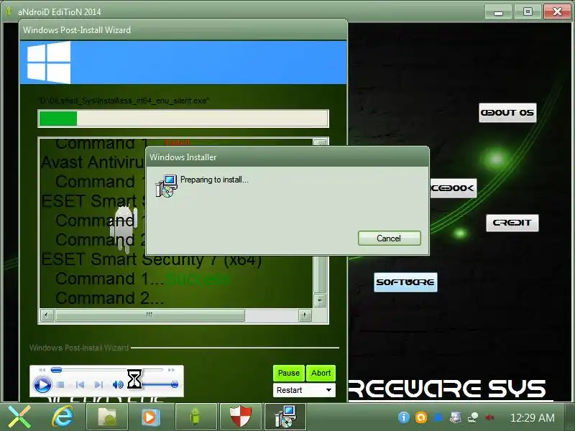
Task: Switch to Windows Installer taskbar icon
Action: tap(285, 417)
